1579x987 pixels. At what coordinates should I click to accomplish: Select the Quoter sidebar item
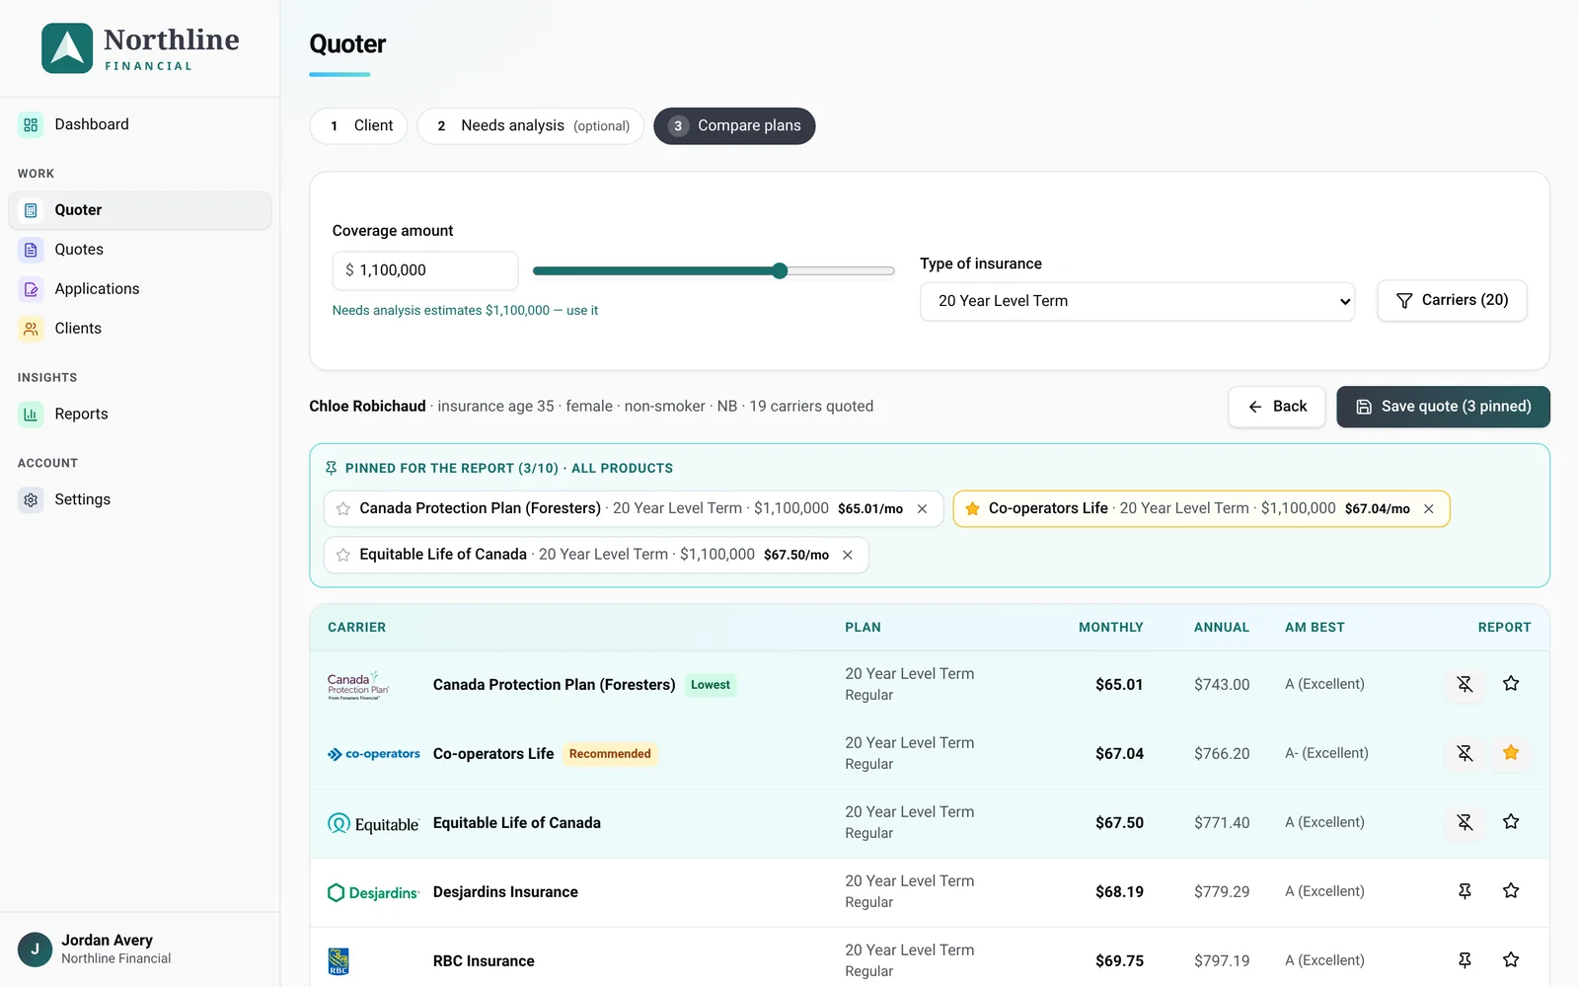pyautogui.click(x=140, y=210)
